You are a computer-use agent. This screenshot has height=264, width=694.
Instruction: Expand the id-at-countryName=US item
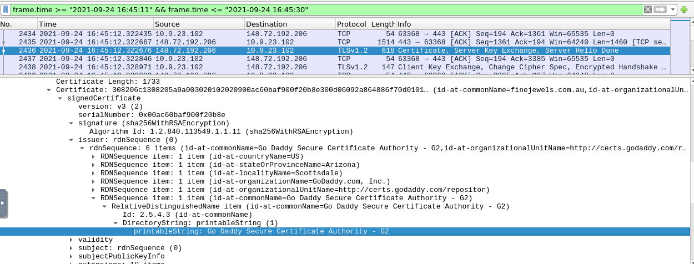(x=94, y=156)
